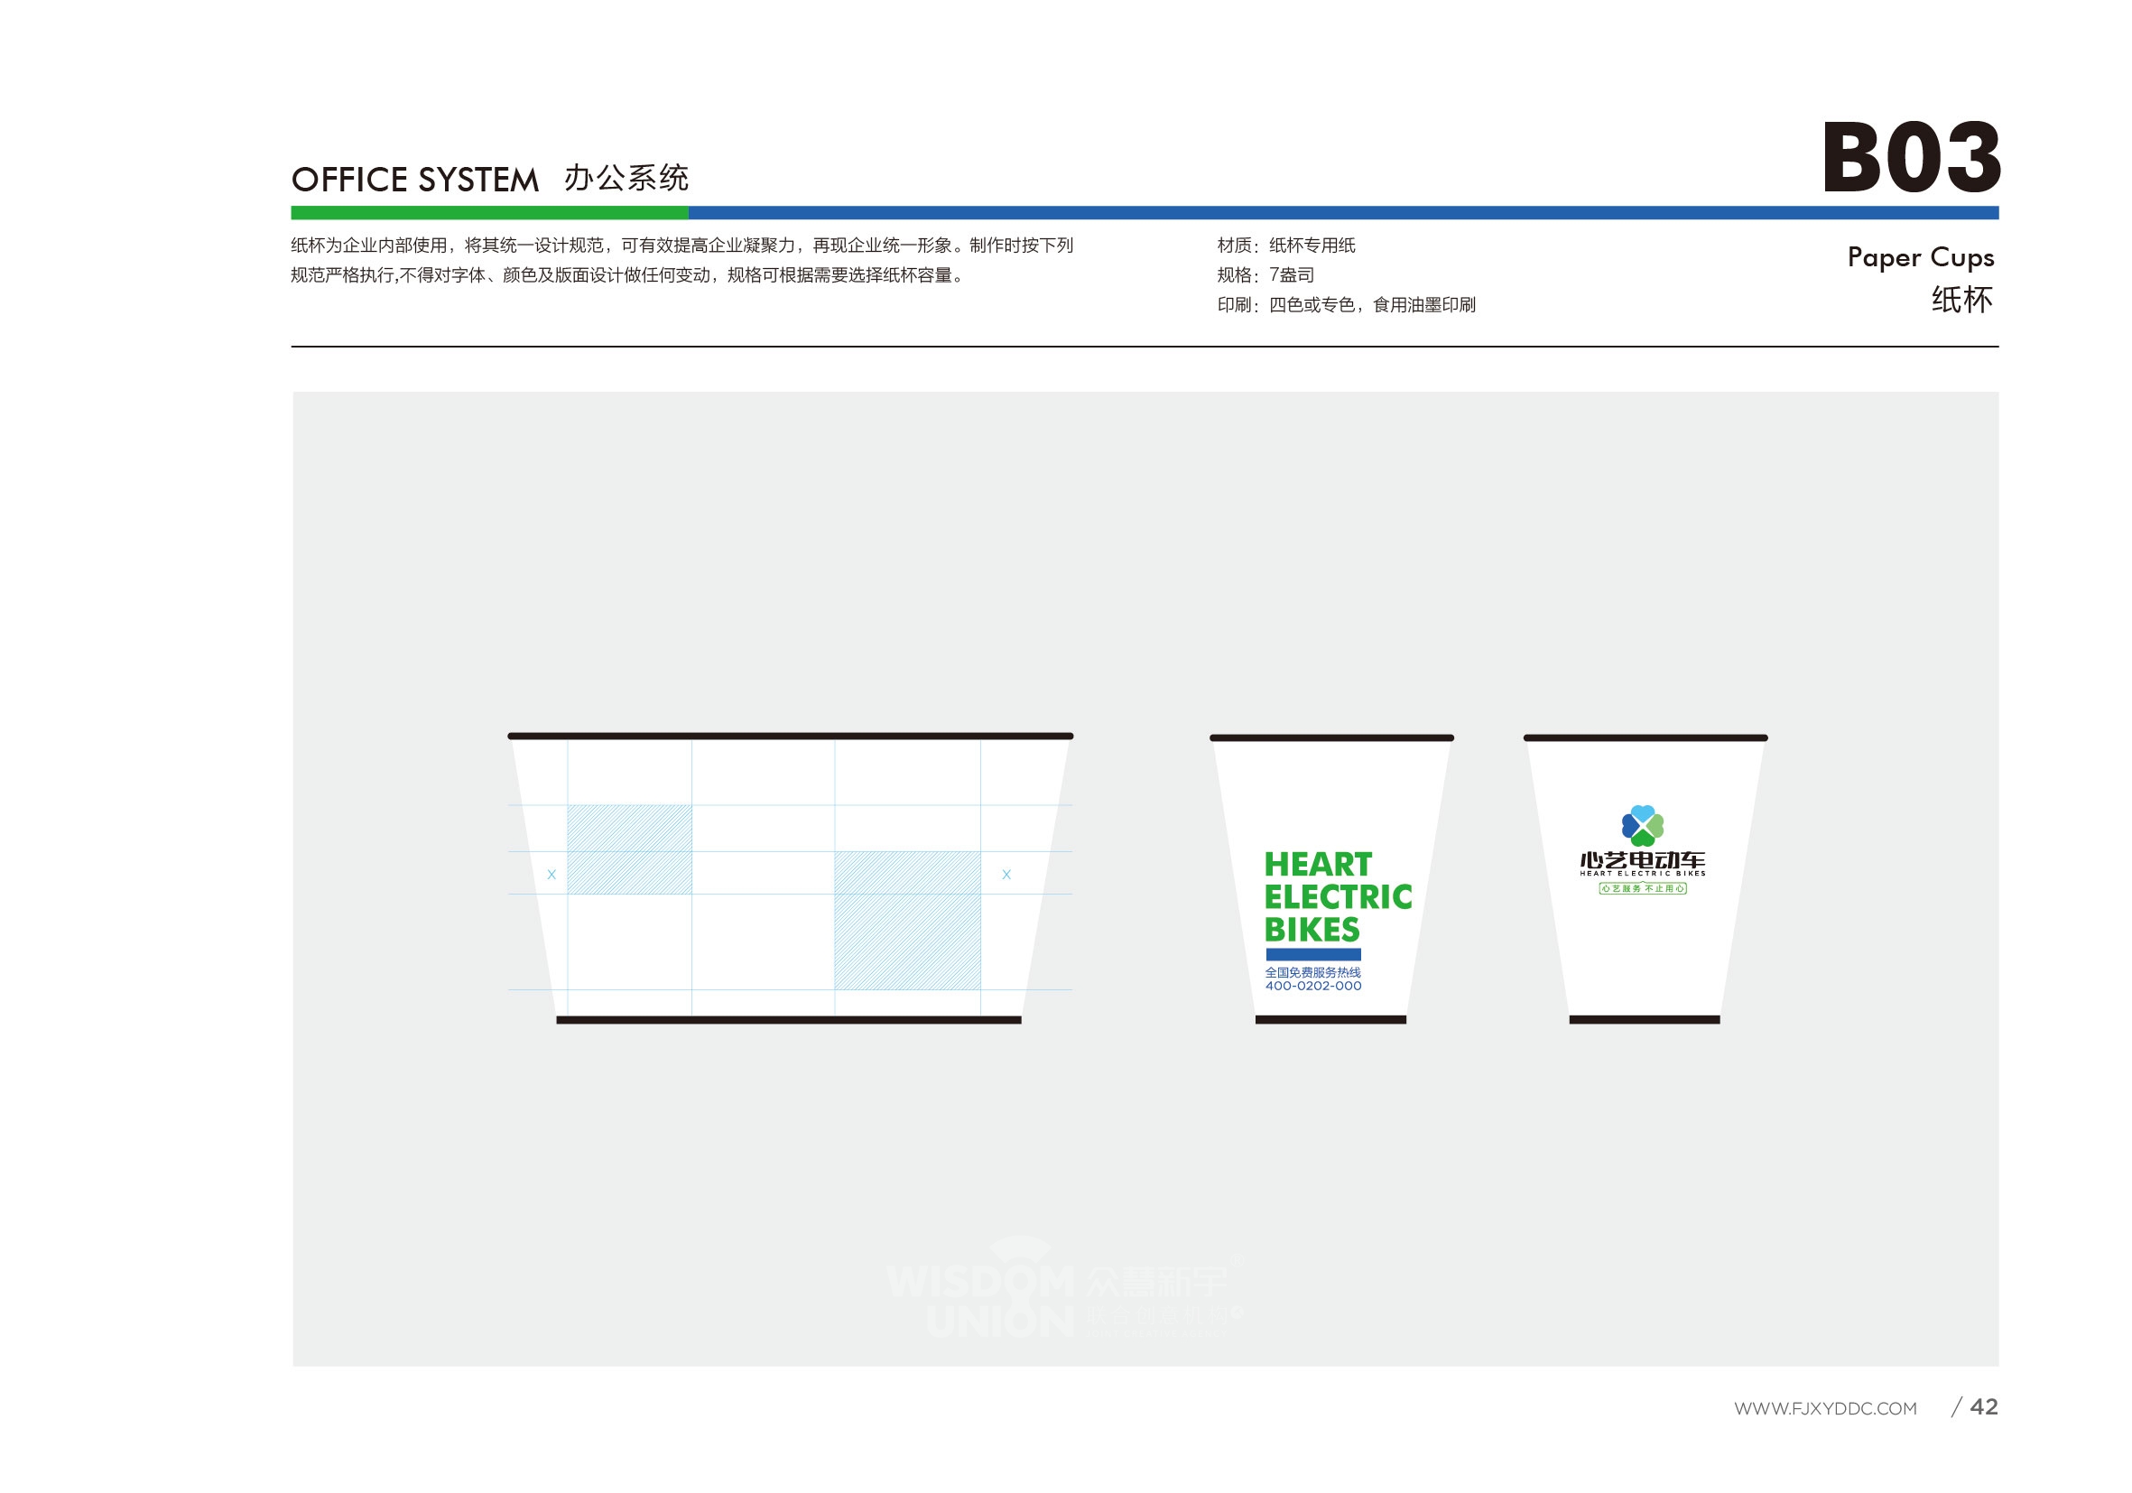Click the four-leaf clover logo icon

[x=1642, y=824]
